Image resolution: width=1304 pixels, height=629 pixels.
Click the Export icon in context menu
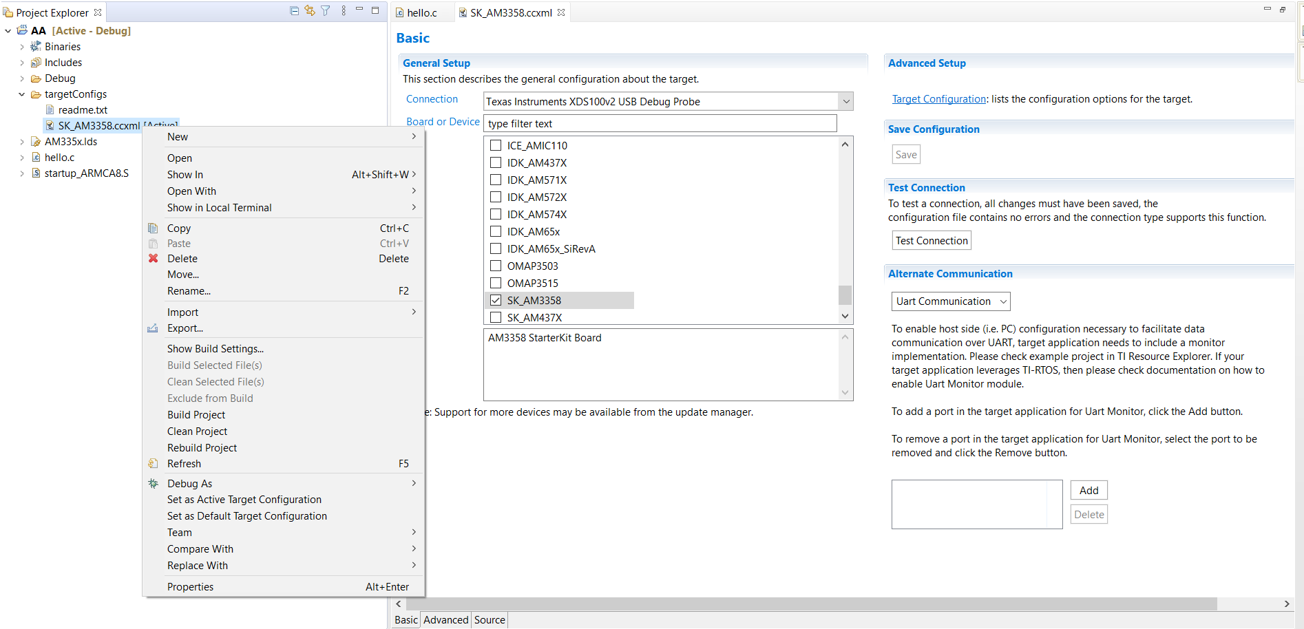click(x=153, y=328)
